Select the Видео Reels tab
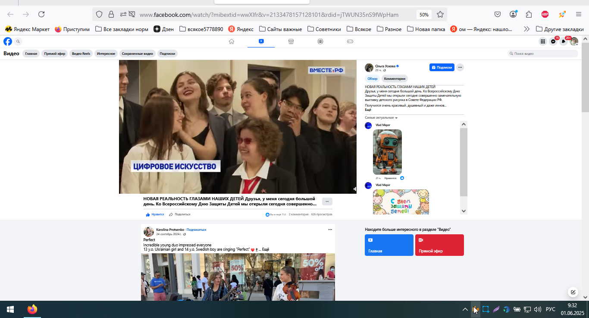589x318 pixels. pyautogui.click(x=81, y=54)
